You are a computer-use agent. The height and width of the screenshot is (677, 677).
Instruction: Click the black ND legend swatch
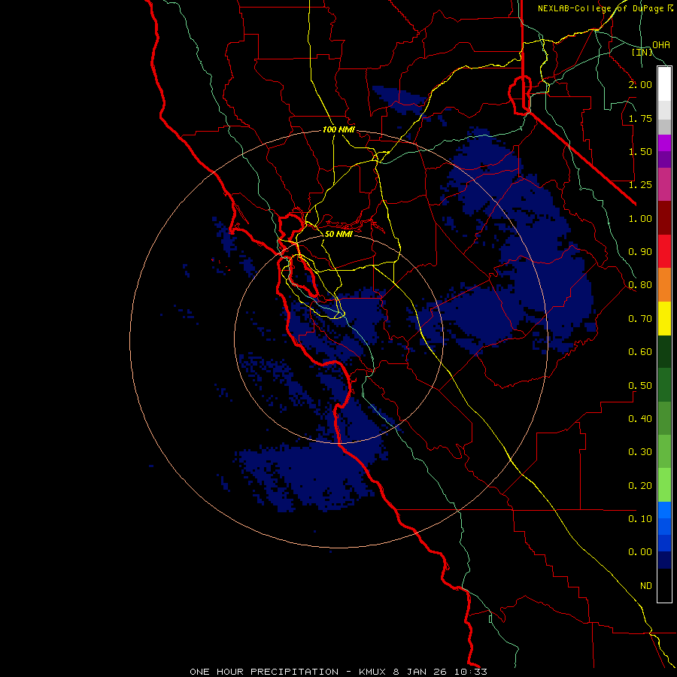664,585
